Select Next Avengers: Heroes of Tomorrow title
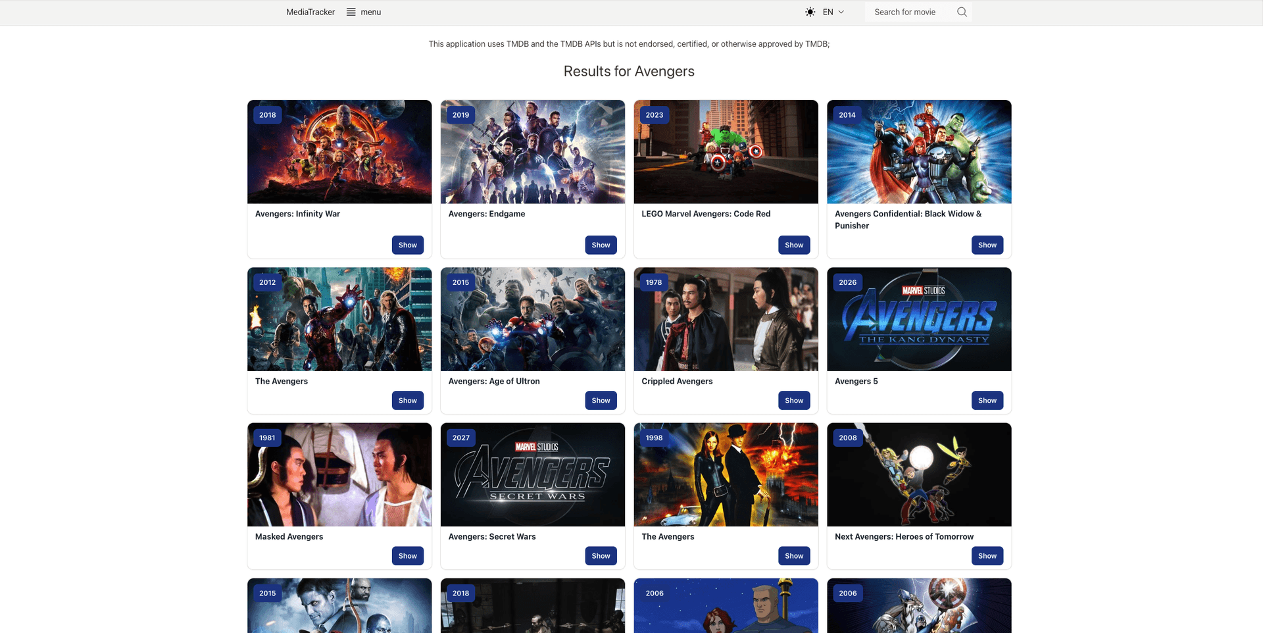The width and height of the screenshot is (1263, 633). 904,536
